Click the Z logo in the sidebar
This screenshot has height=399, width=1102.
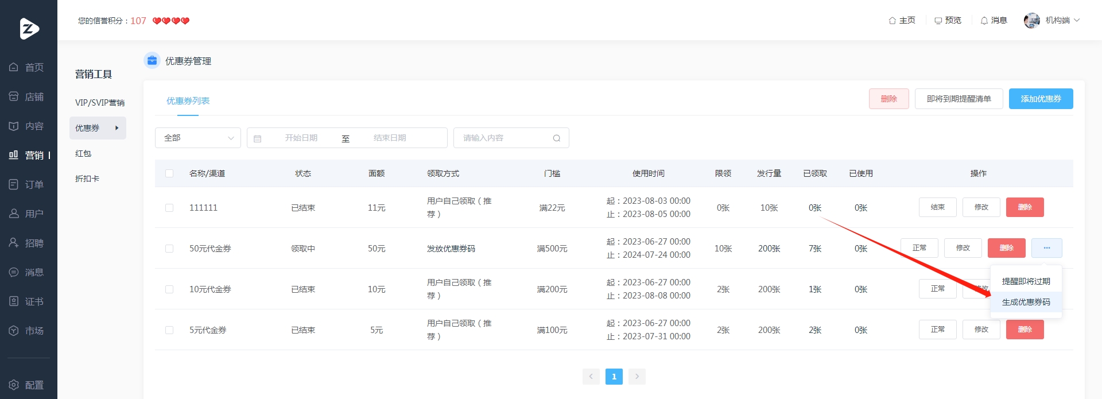click(x=29, y=29)
